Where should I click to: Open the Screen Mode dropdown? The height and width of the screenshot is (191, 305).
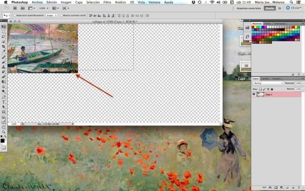coord(66,8)
